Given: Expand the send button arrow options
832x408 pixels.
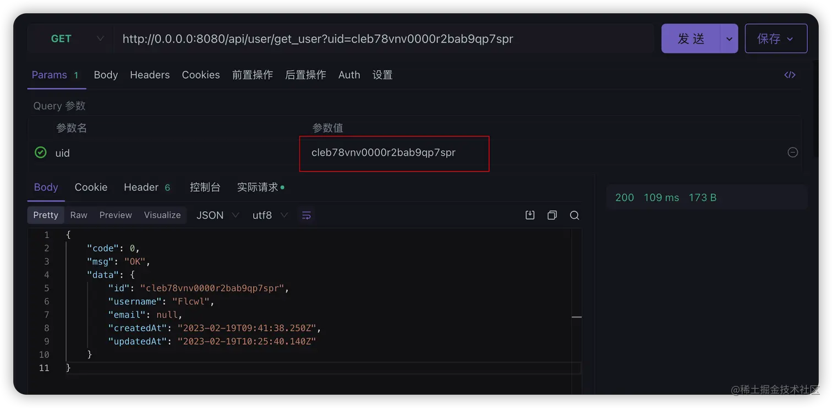Looking at the screenshot, I should (x=729, y=39).
